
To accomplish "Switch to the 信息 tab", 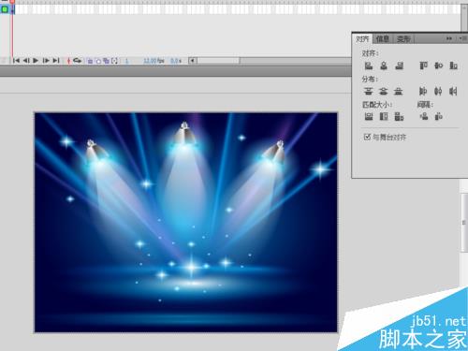I will (383, 39).
